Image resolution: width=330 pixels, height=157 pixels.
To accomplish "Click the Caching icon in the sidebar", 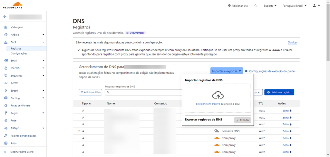I will click(6, 98).
